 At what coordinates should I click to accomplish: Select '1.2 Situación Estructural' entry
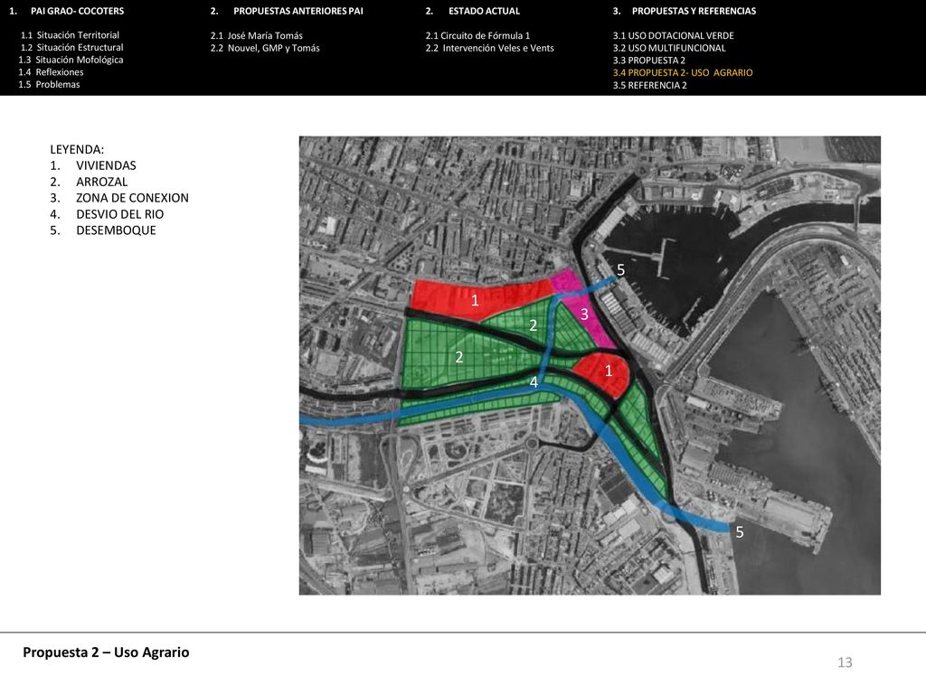point(72,48)
